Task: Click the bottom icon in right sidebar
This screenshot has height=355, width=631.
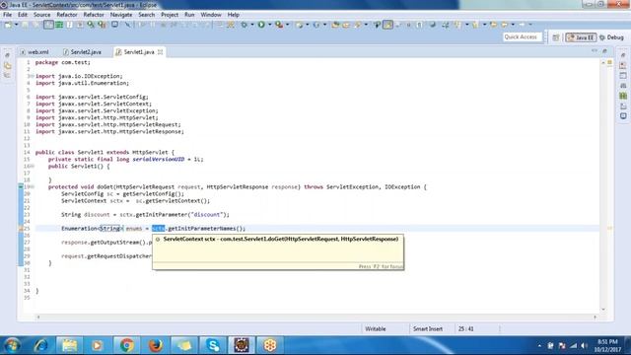Action: click(623, 116)
